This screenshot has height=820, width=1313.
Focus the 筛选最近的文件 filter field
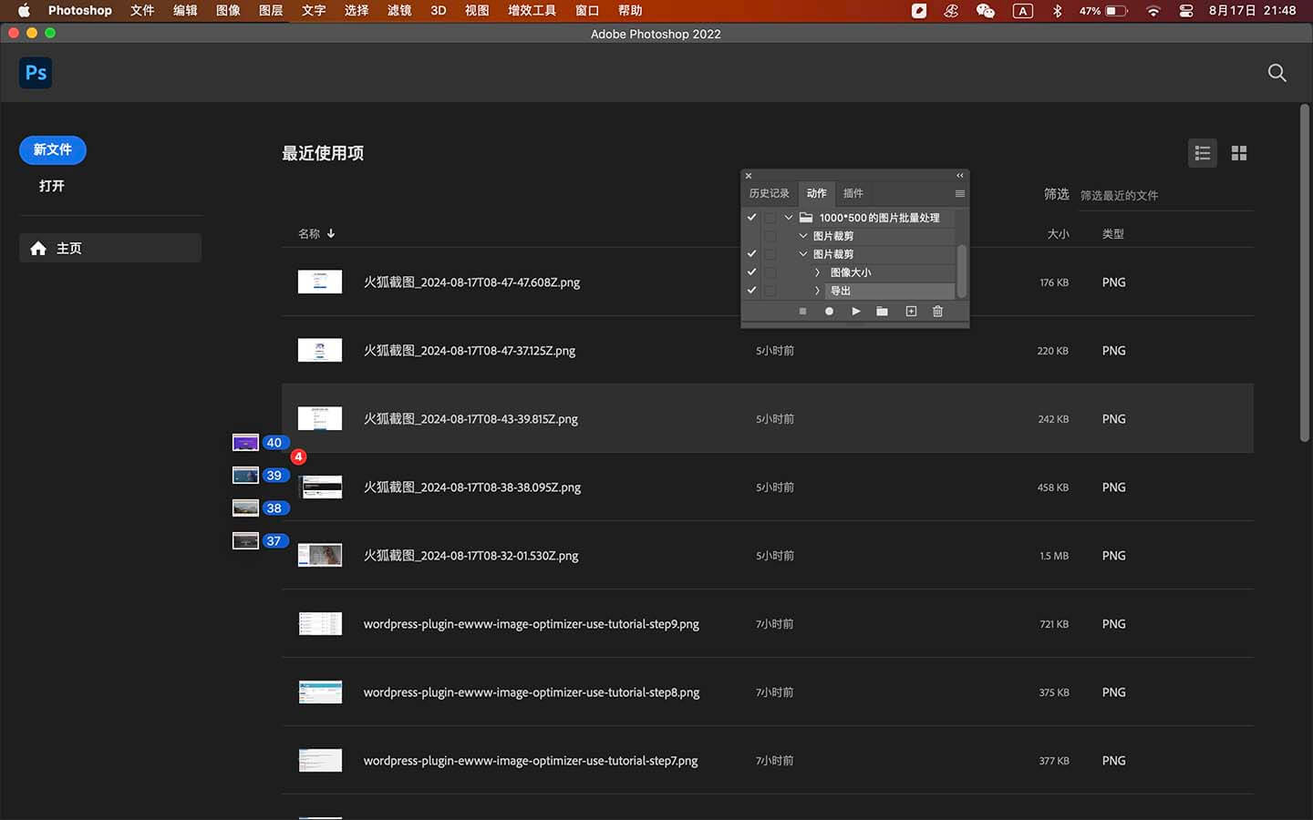[1166, 195]
